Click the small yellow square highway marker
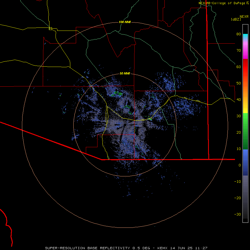This screenshot has width=250, height=250. [50, 29]
